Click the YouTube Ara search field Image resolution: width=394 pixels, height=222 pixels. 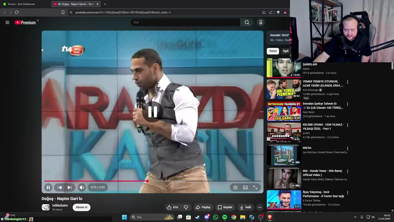coord(186,23)
